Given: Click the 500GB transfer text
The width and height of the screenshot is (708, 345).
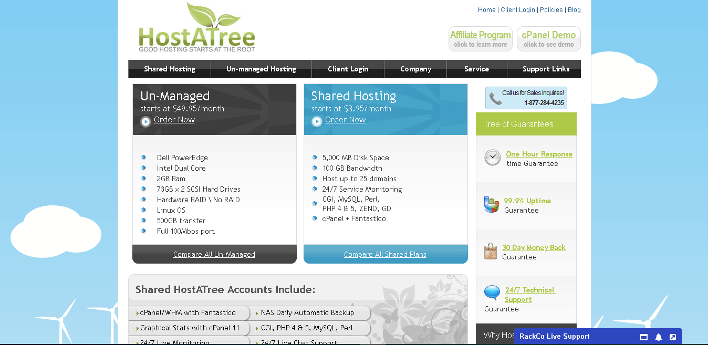Looking at the screenshot, I should 181,221.
